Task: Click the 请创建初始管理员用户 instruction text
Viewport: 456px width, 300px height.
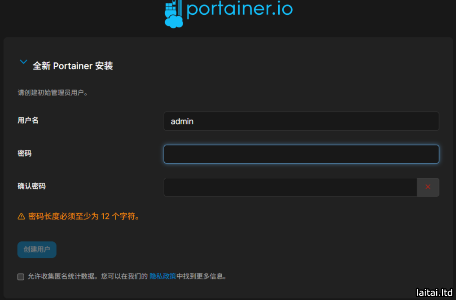Action: (53, 93)
